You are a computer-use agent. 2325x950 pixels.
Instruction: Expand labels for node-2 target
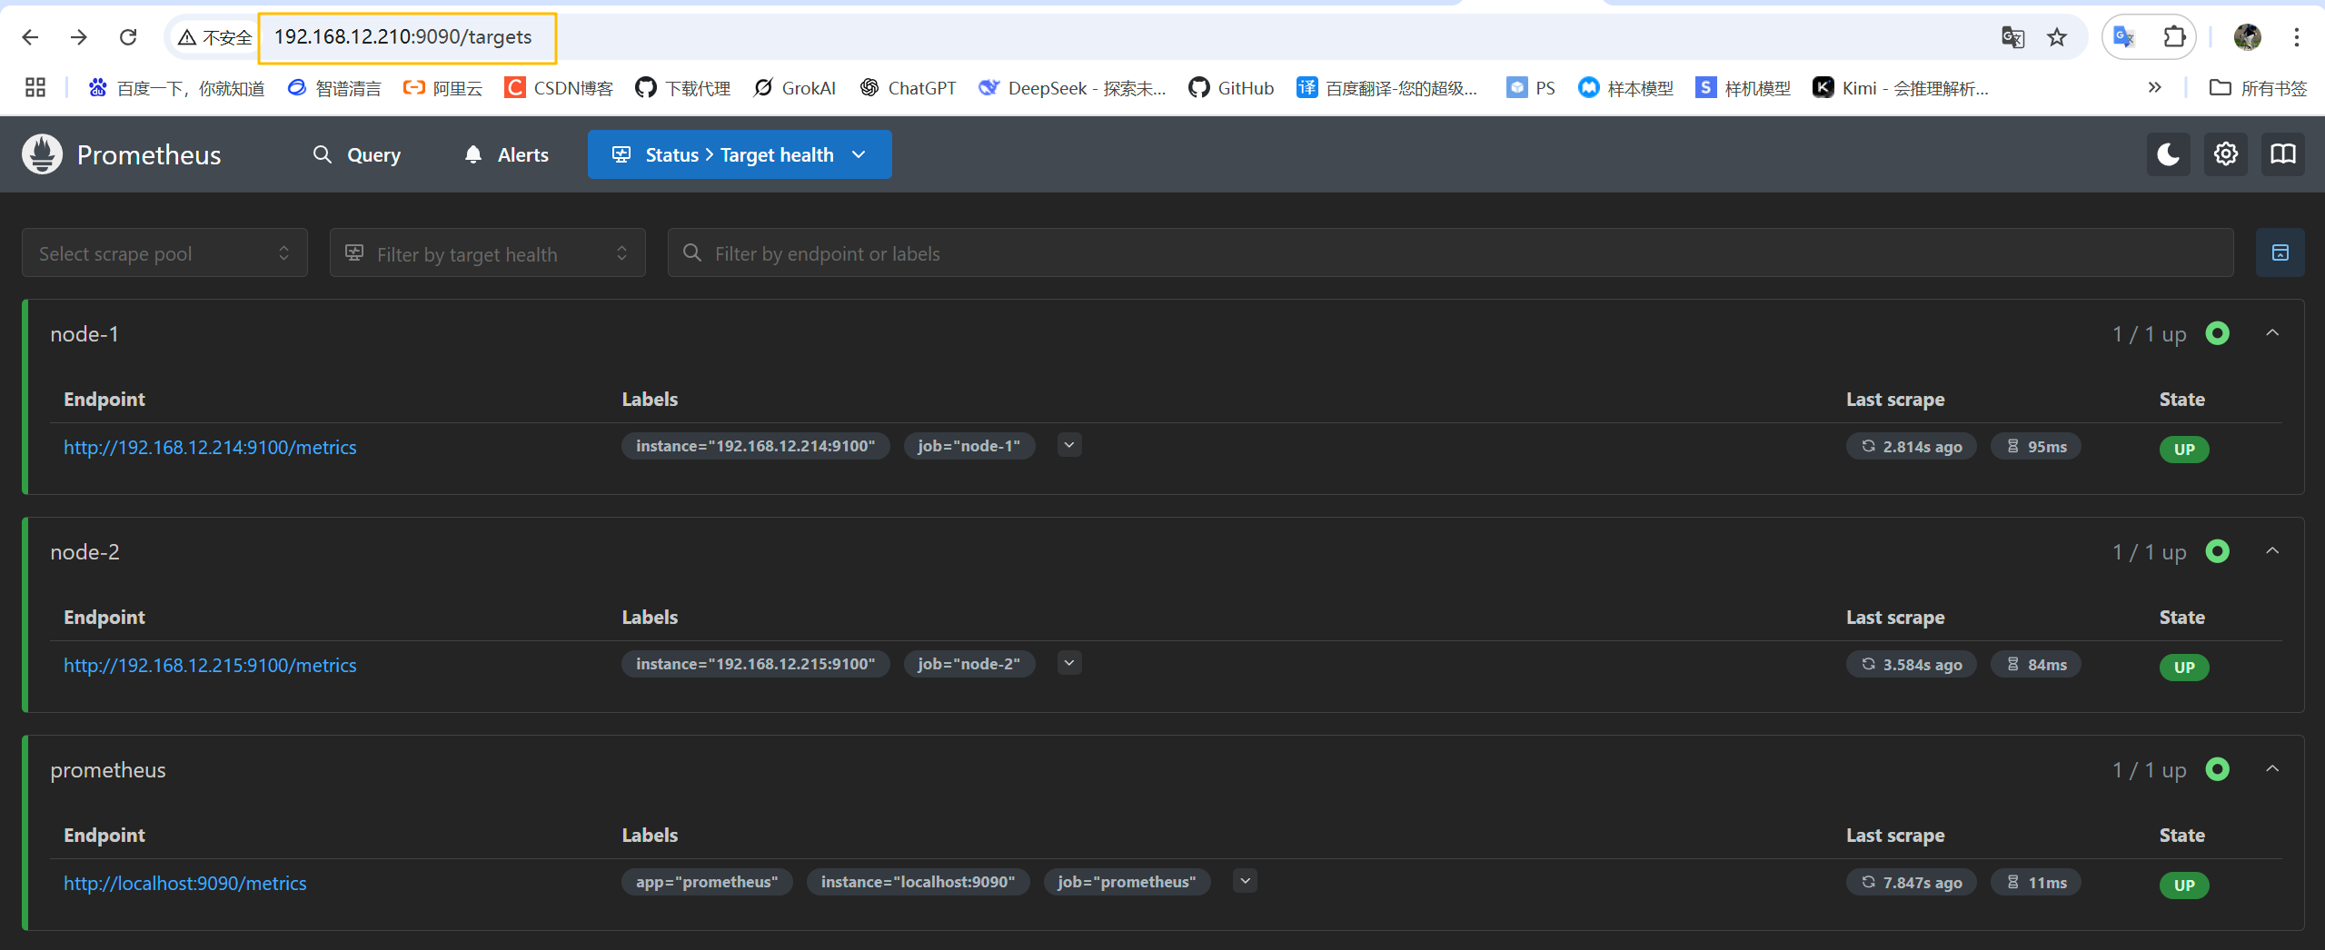[1069, 663]
